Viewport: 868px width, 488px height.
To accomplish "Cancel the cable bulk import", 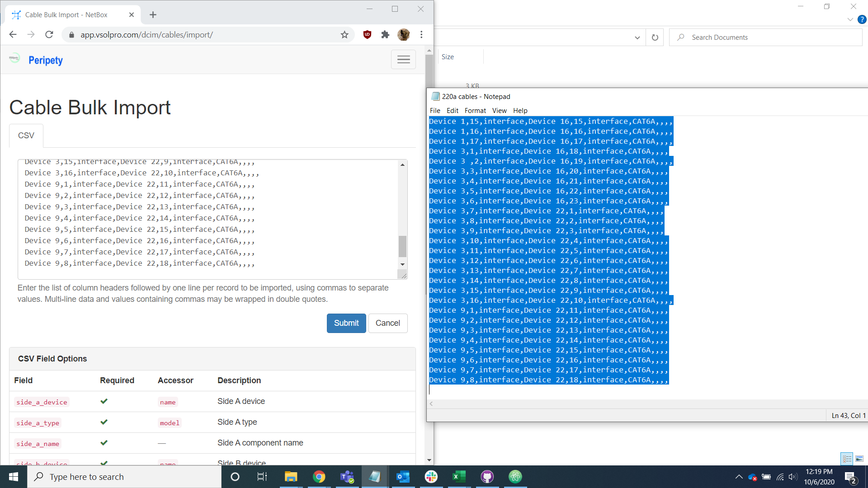I will click(x=388, y=323).
